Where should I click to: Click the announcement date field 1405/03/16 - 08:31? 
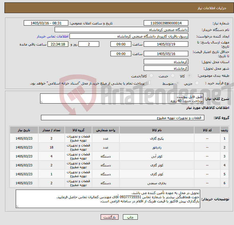coord(46,23)
